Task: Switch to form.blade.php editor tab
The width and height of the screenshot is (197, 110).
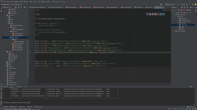Action: [x=127, y=7]
